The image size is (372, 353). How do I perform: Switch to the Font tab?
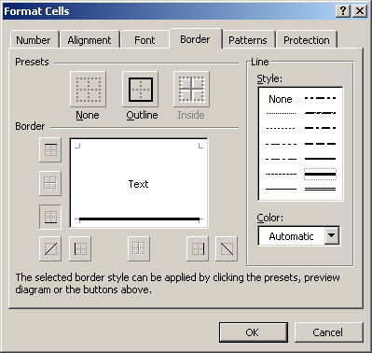click(145, 40)
